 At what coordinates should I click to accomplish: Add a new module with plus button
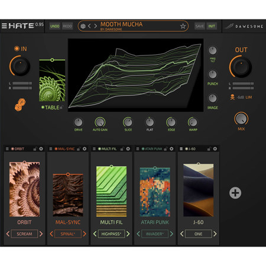click(235, 193)
